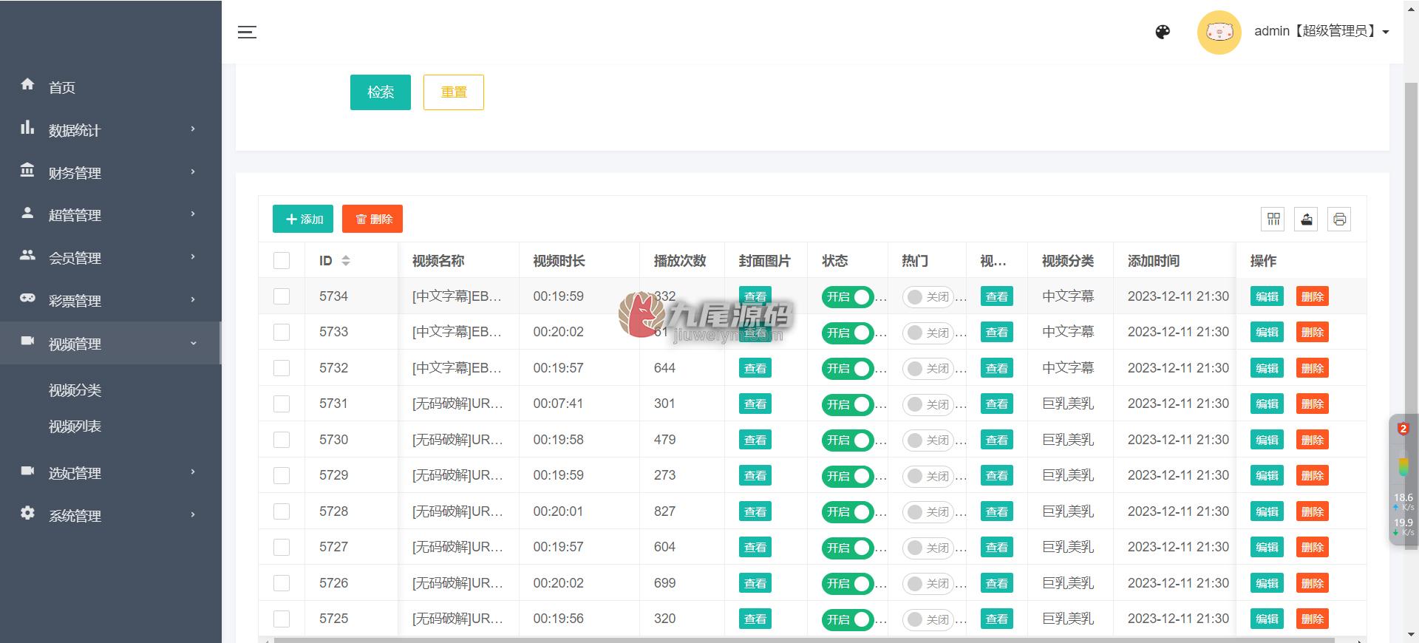
Task: Check the checkbox for row 5728
Action: (x=282, y=511)
